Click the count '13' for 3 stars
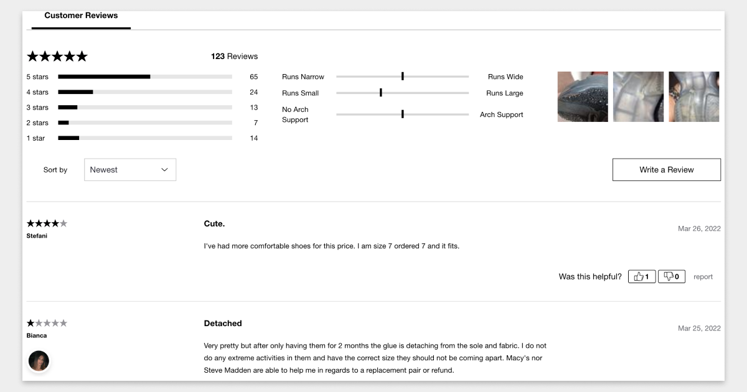This screenshot has height=392, width=747. [253, 108]
